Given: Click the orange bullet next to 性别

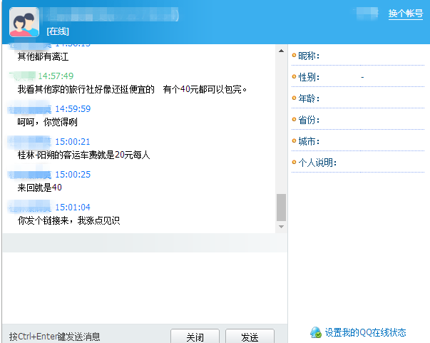Looking at the screenshot, I should coord(294,77).
